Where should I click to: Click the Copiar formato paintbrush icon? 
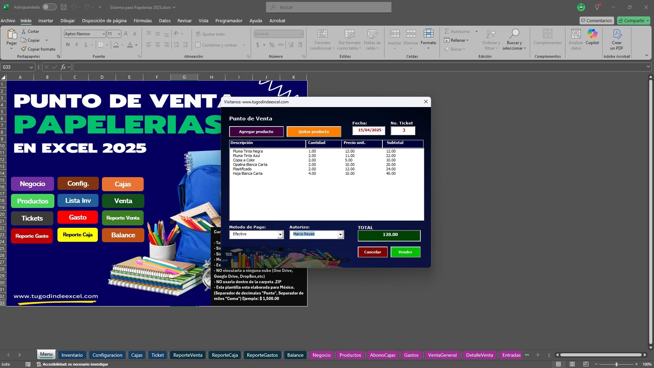tap(24, 49)
